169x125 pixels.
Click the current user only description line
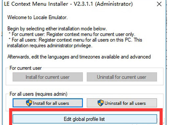click(x=72, y=34)
